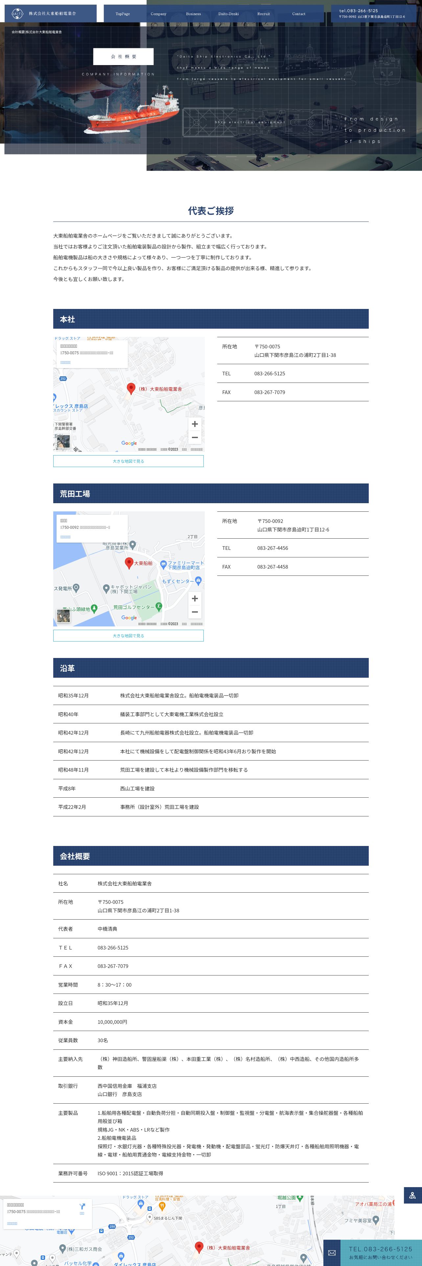The height and width of the screenshot is (1266, 422).
Task: Open the Contact navigation item
Action: tap(299, 14)
